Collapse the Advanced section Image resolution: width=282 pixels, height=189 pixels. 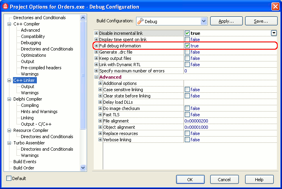pyautogui.click(x=96, y=77)
